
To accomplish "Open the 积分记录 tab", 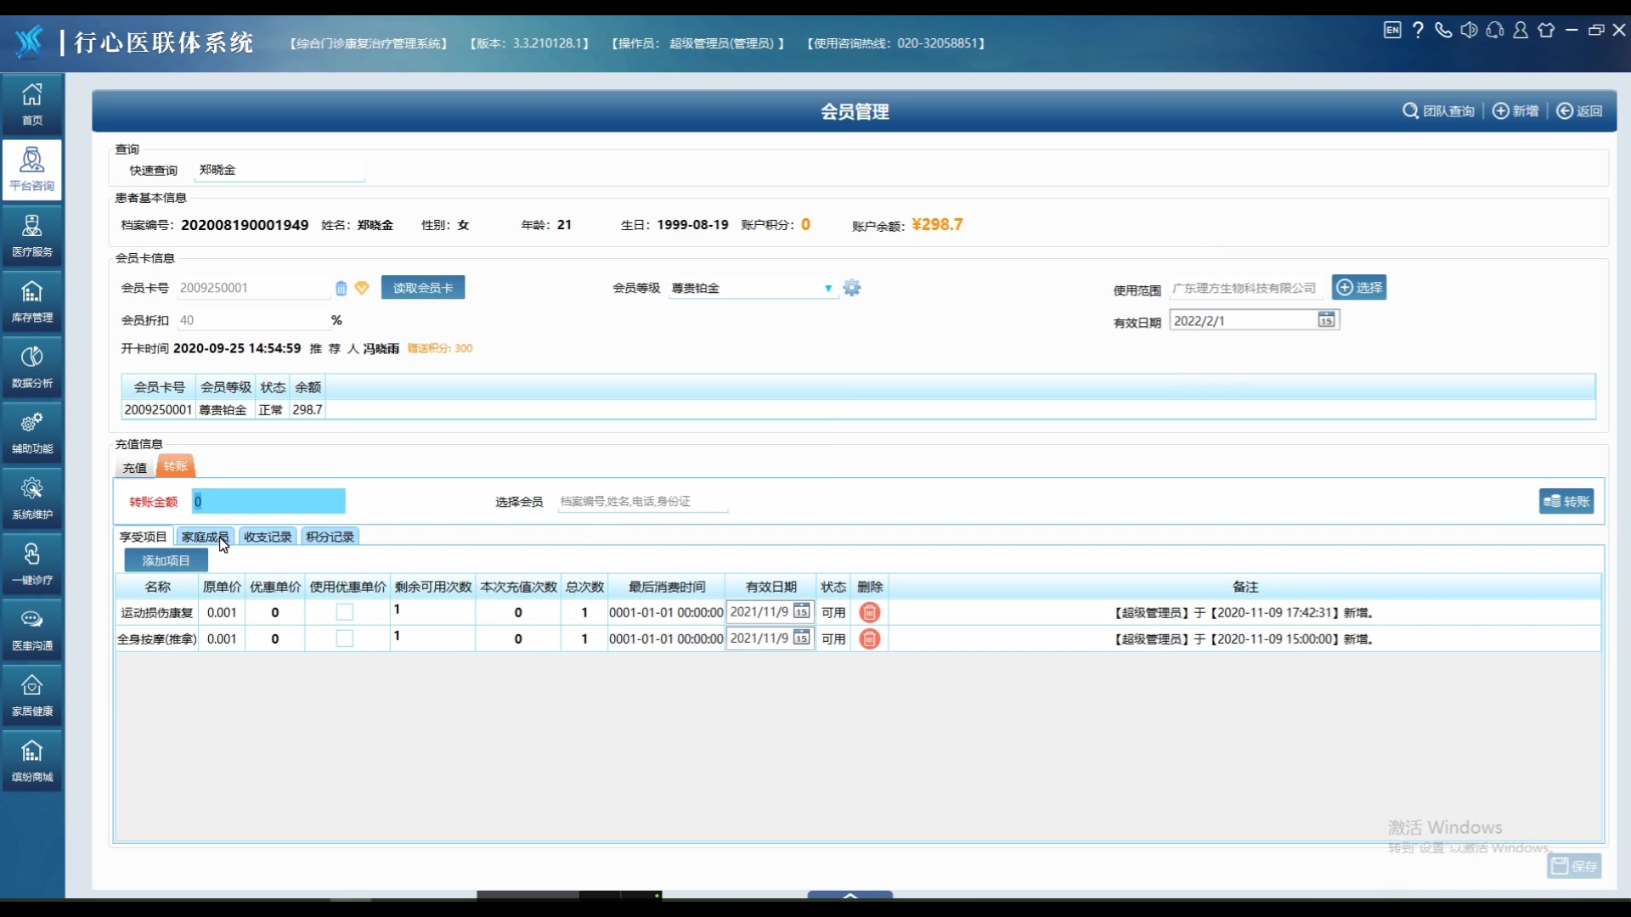I will click(330, 537).
